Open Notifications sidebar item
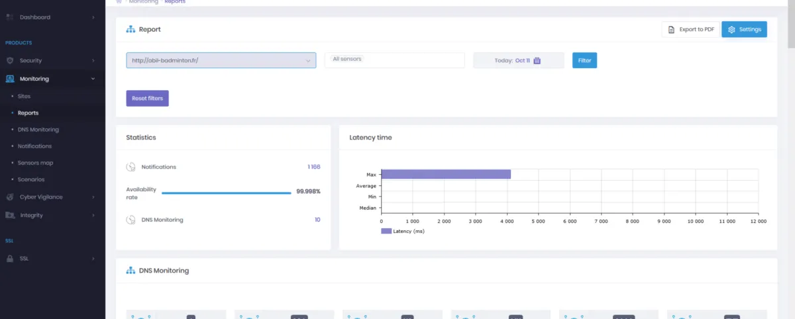The height and width of the screenshot is (319, 795). [x=34, y=146]
